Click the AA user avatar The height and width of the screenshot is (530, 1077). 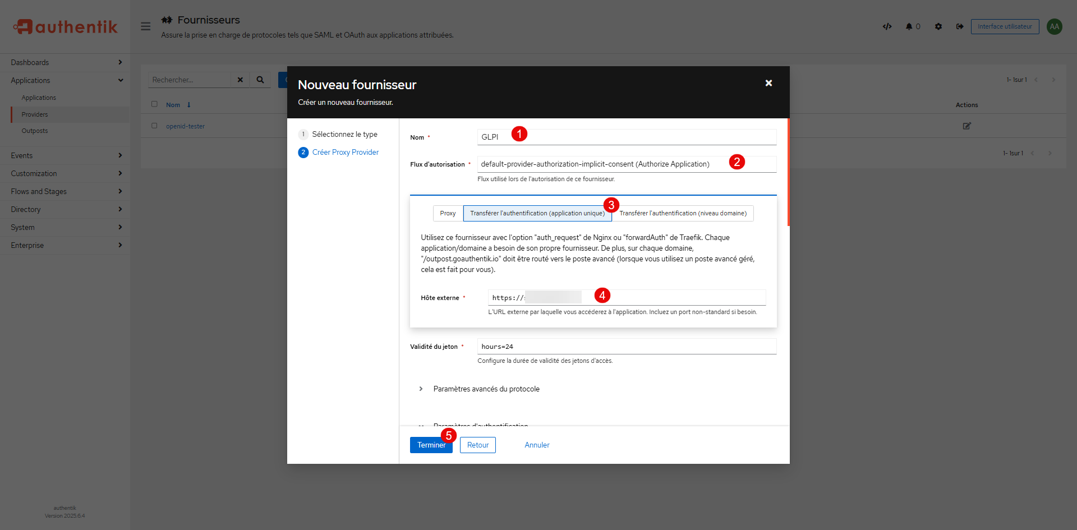point(1054,26)
